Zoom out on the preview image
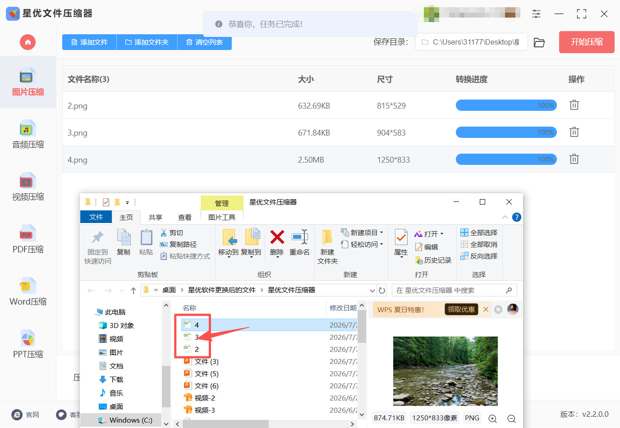Viewport: 620px width, 428px height. click(x=512, y=419)
